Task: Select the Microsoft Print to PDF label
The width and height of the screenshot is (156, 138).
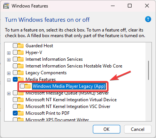Action: tap(47, 113)
